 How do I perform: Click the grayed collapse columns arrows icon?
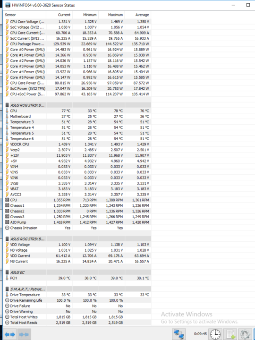[x=24, y=334]
